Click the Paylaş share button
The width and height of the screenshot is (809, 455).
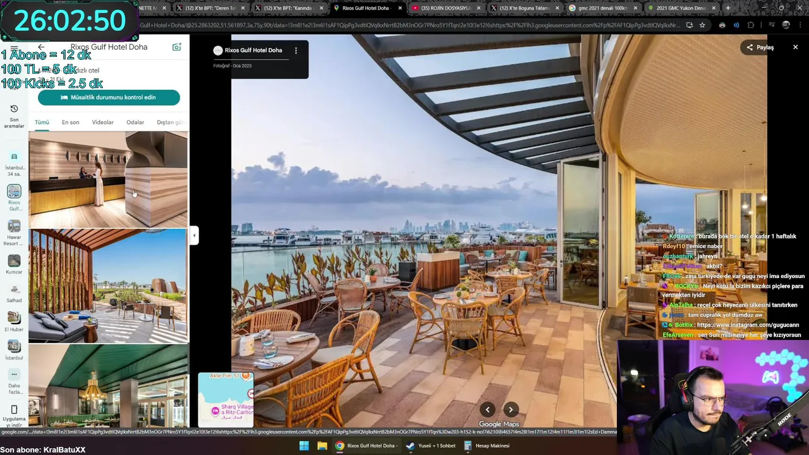[x=760, y=47]
